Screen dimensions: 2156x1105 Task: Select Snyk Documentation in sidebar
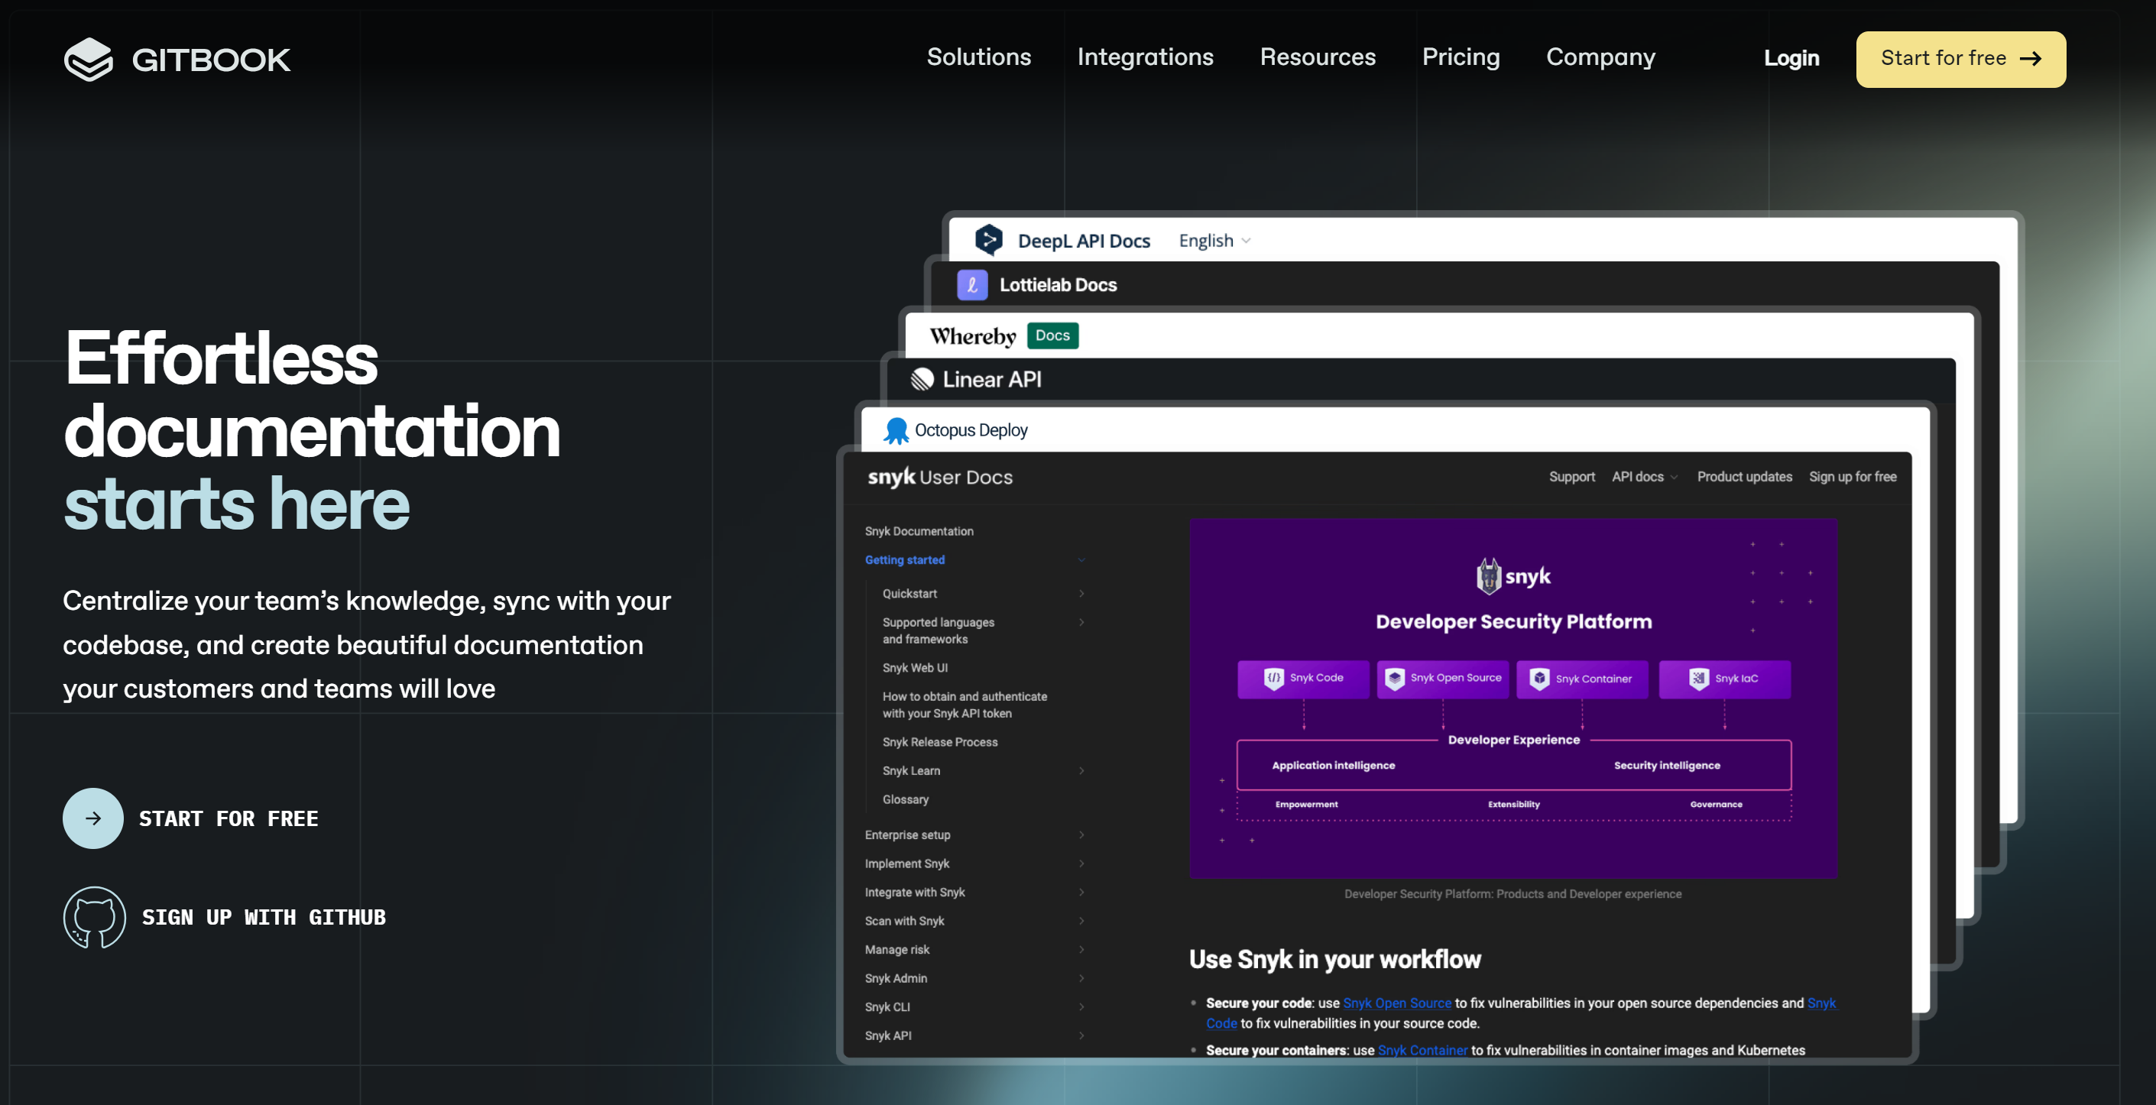pos(919,532)
